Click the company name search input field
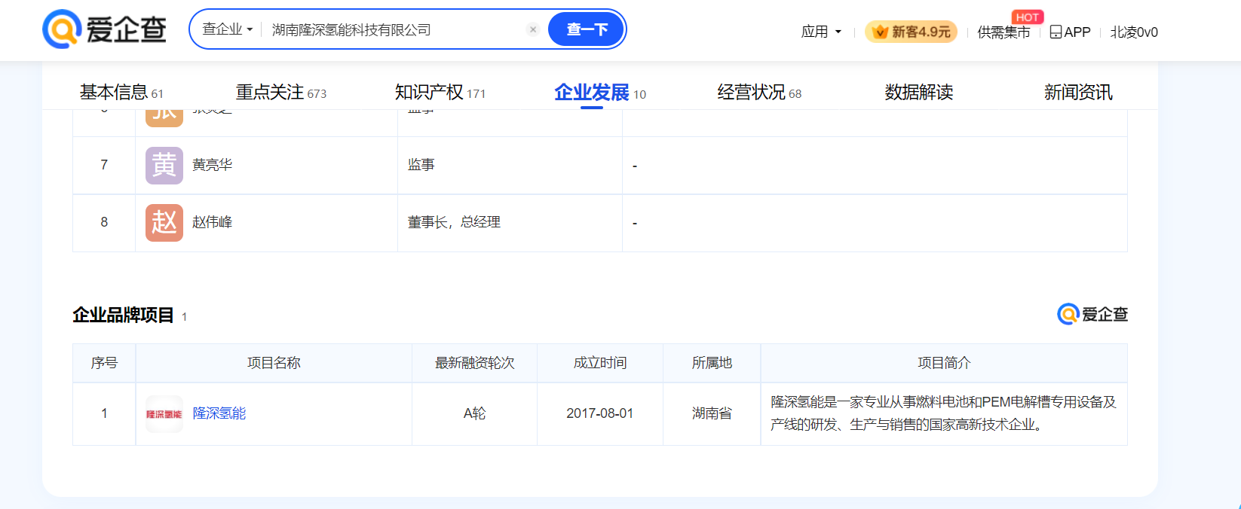This screenshot has height=509, width=1241. coord(396,29)
